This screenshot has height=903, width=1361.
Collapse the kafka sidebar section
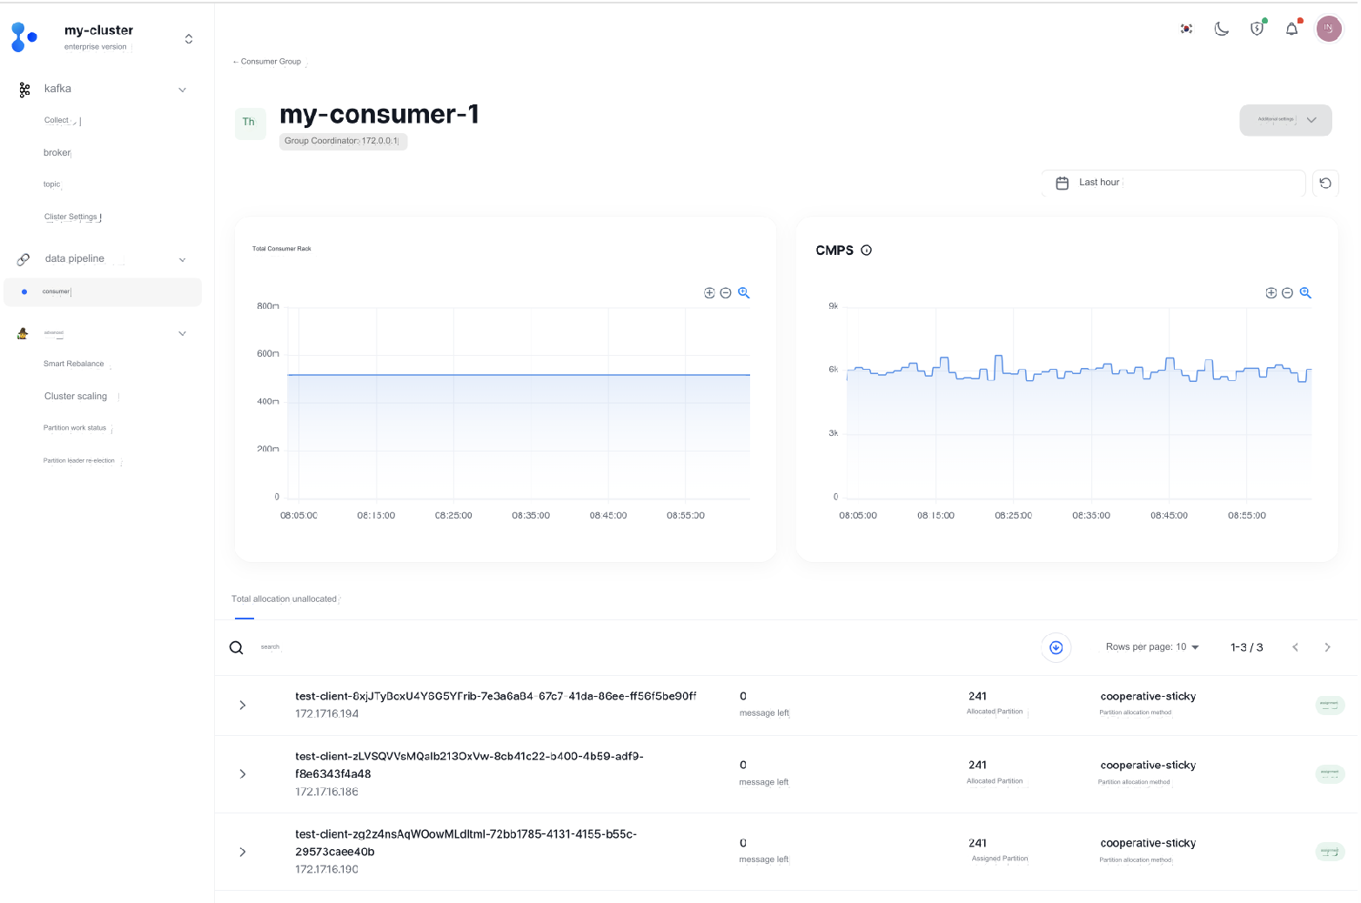(182, 90)
